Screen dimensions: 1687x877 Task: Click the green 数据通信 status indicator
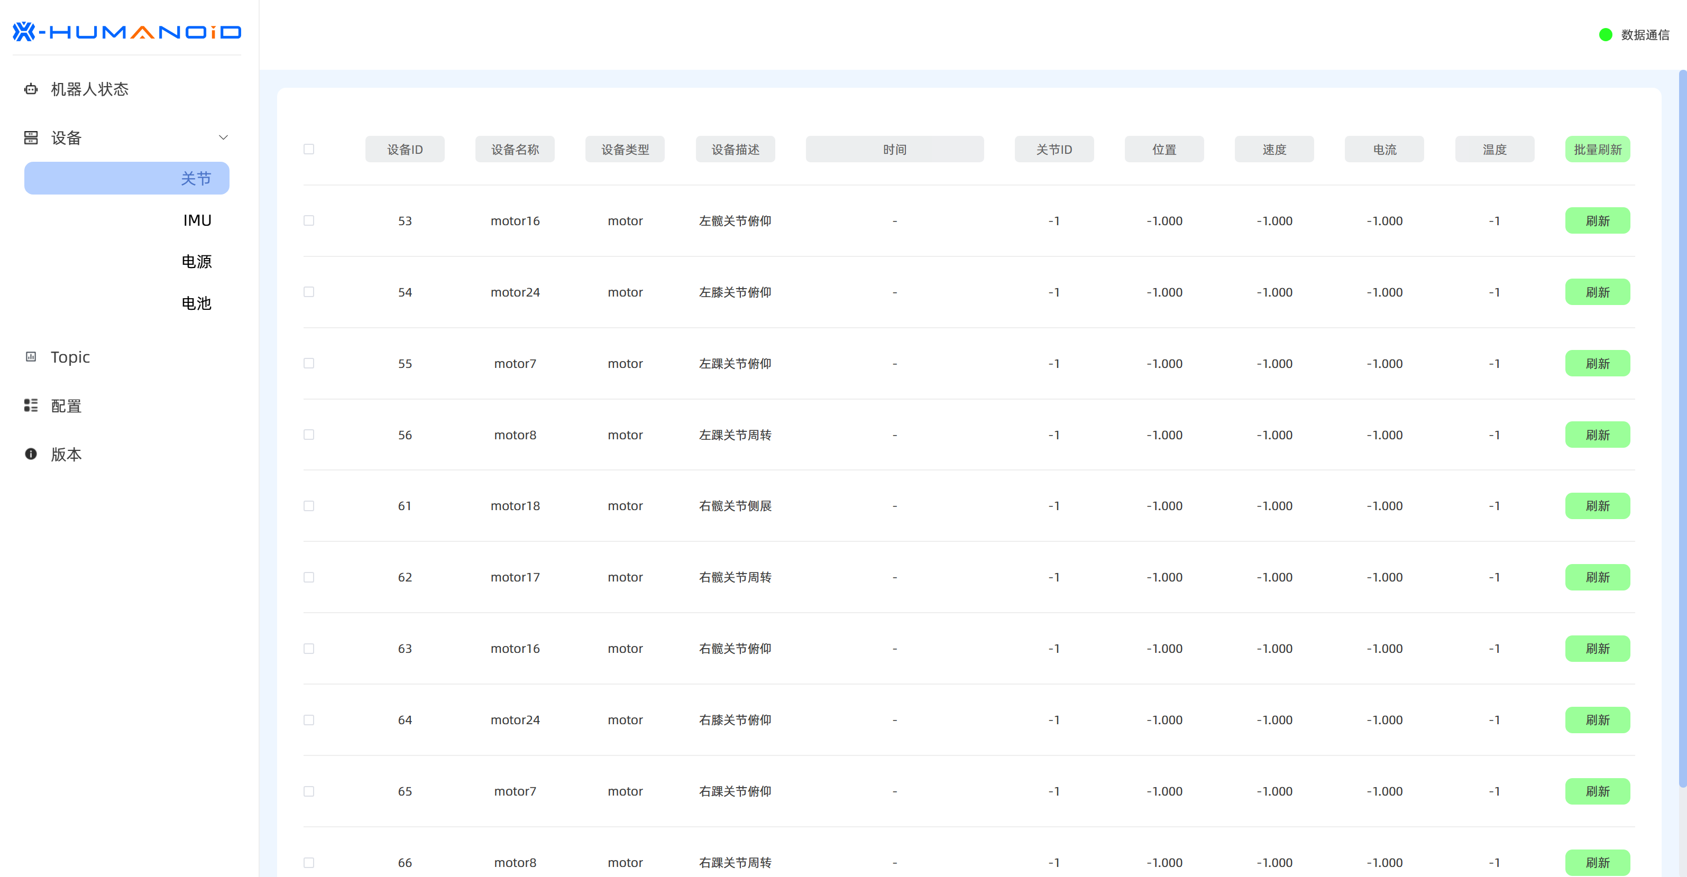click(x=1605, y=35)
